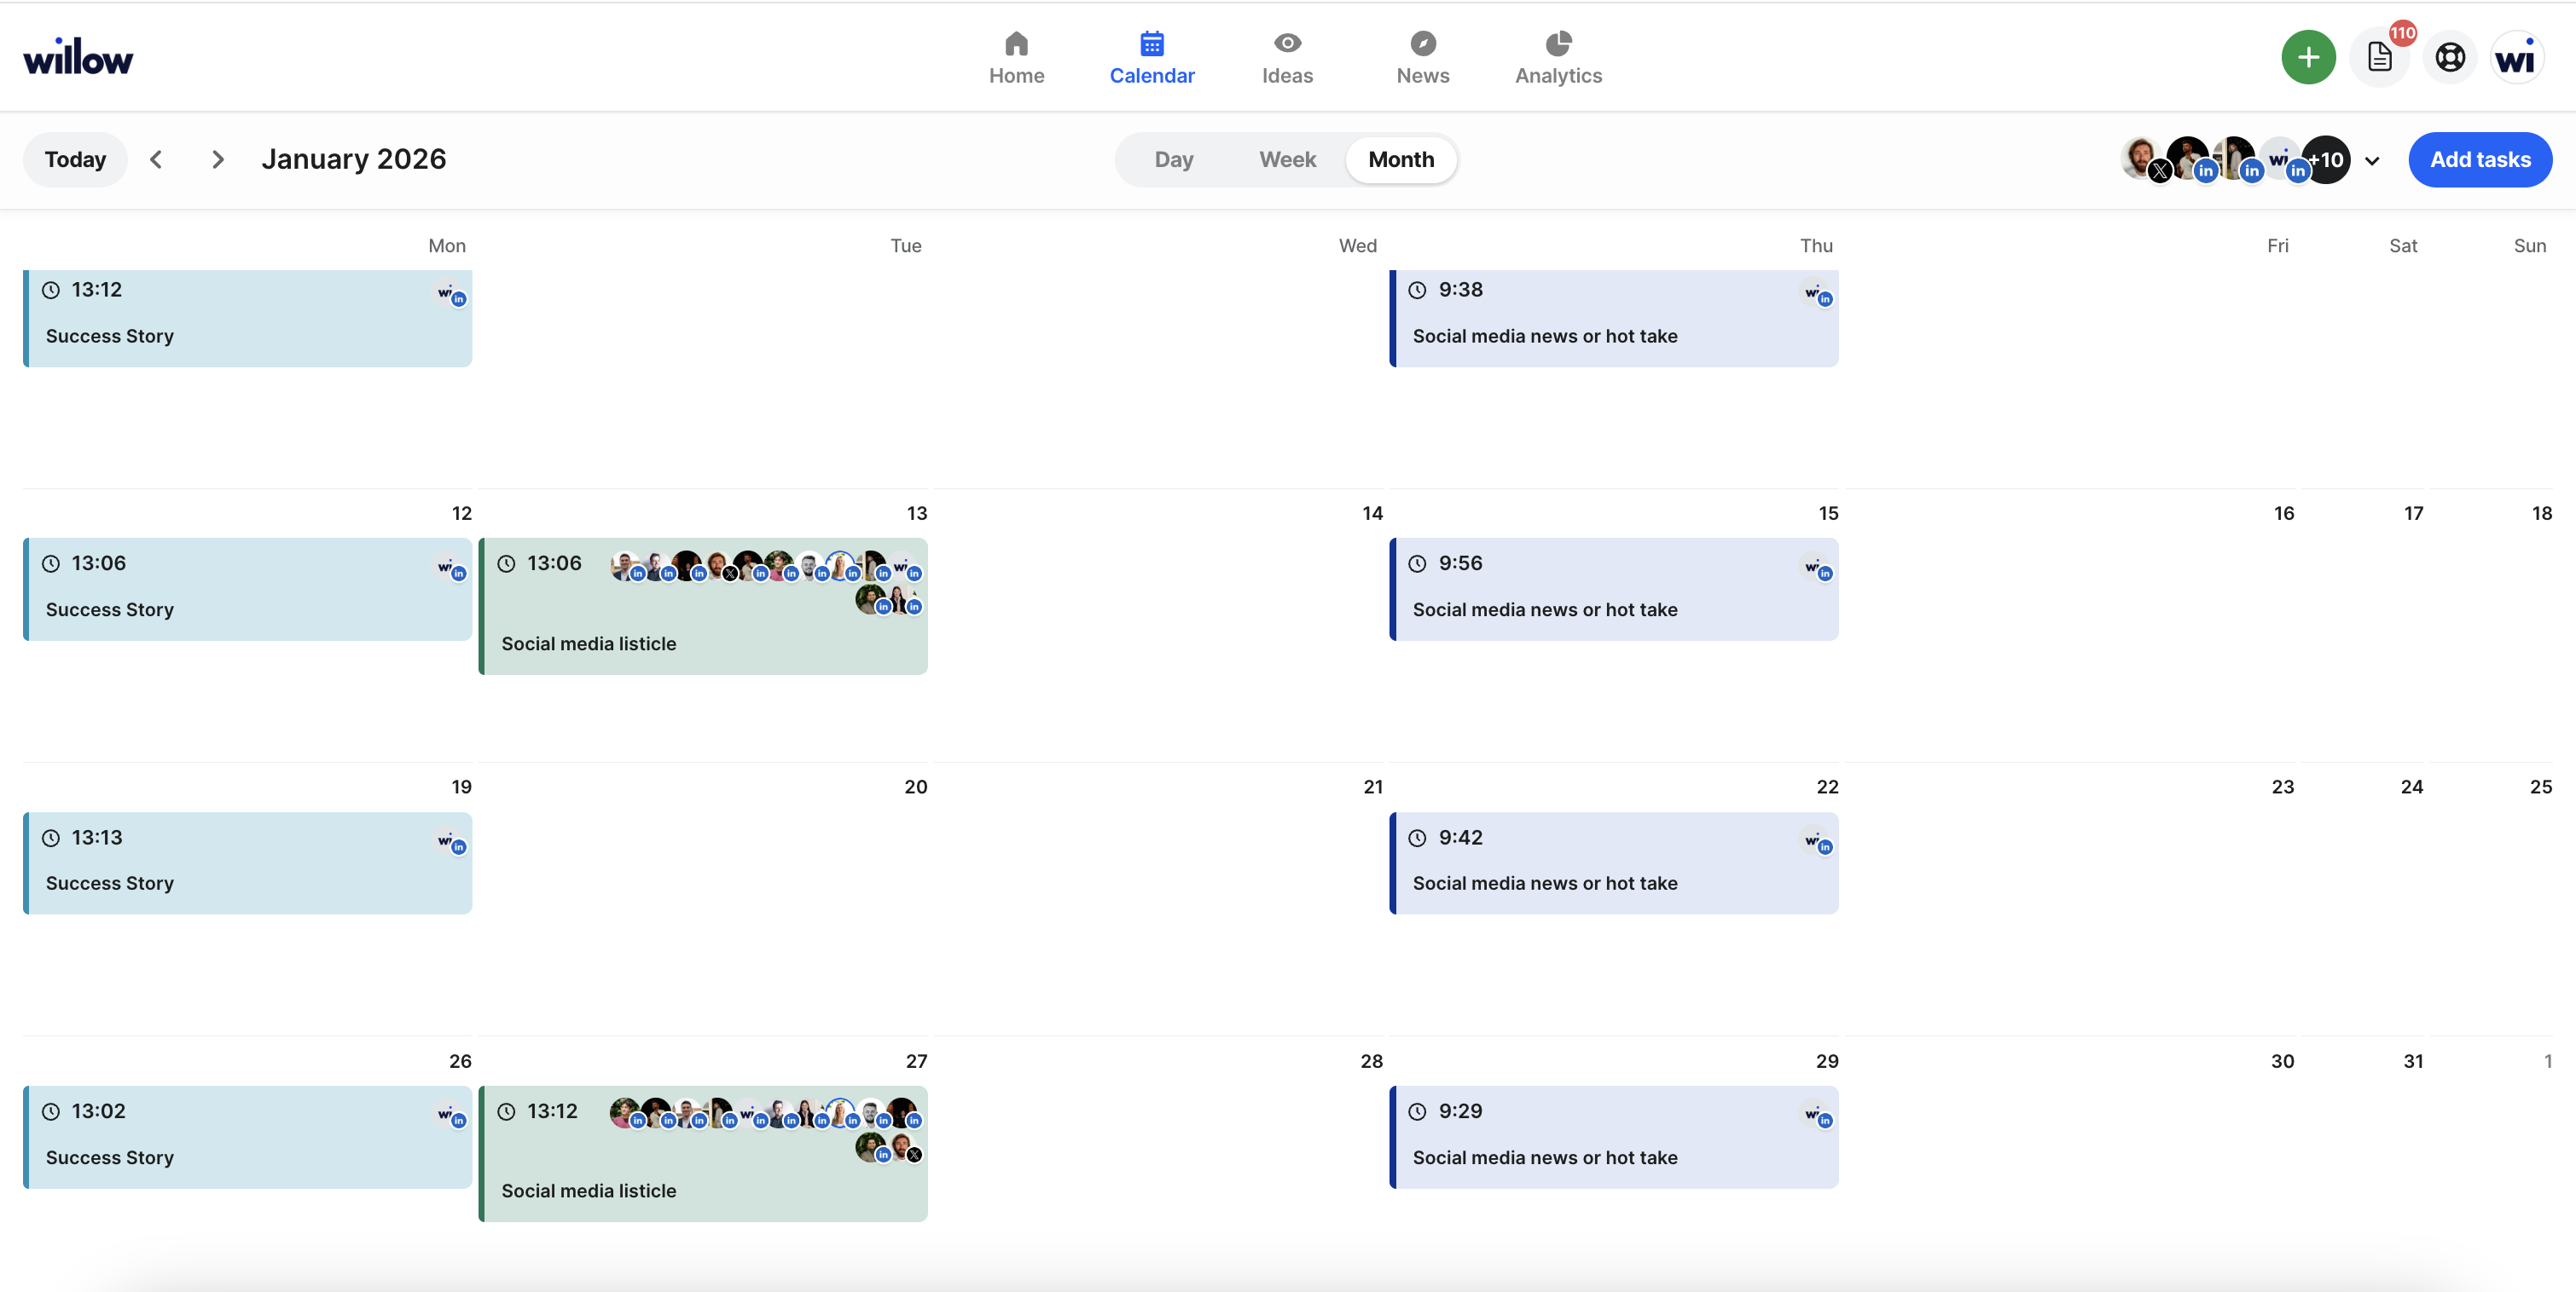
Task: Go to previous month arrow
Action: pos(156,160)
